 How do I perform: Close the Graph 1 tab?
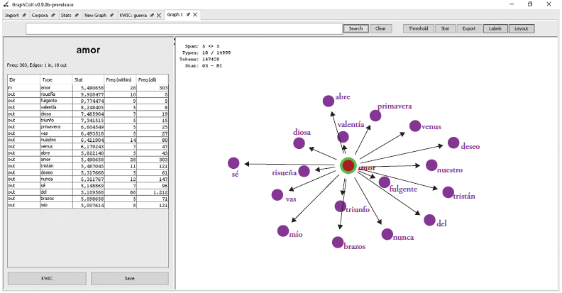[x=196, y=15]
